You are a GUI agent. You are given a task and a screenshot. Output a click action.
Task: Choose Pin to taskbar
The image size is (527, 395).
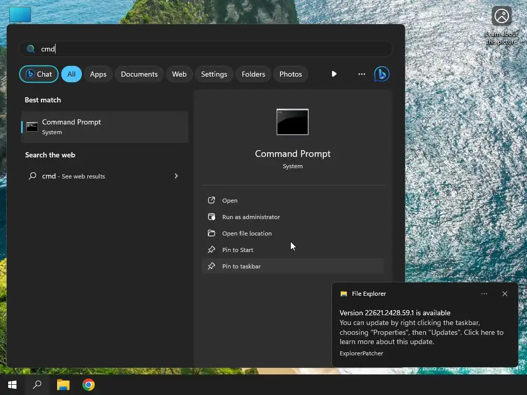(x=292, y=266)
